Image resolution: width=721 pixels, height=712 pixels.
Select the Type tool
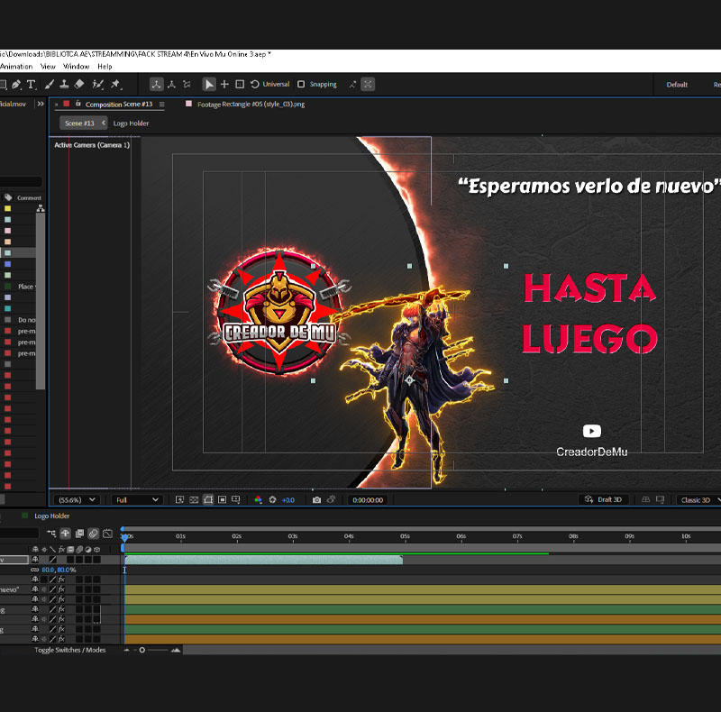click(32, 84)
